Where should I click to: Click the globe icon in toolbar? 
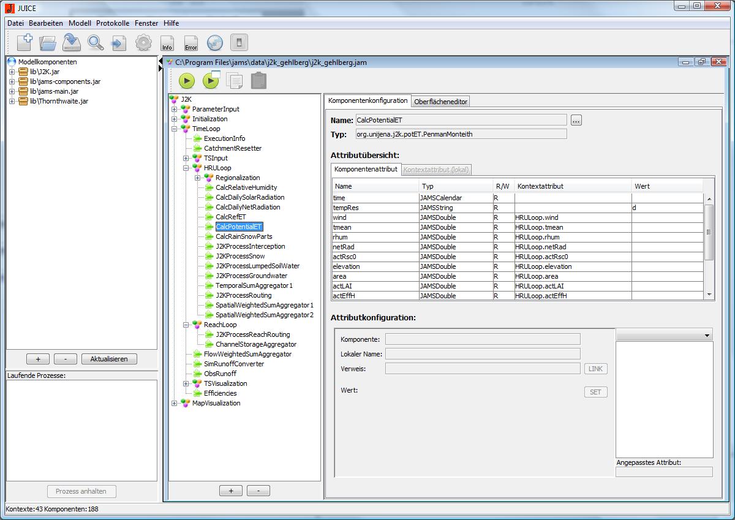pos(214,43)
